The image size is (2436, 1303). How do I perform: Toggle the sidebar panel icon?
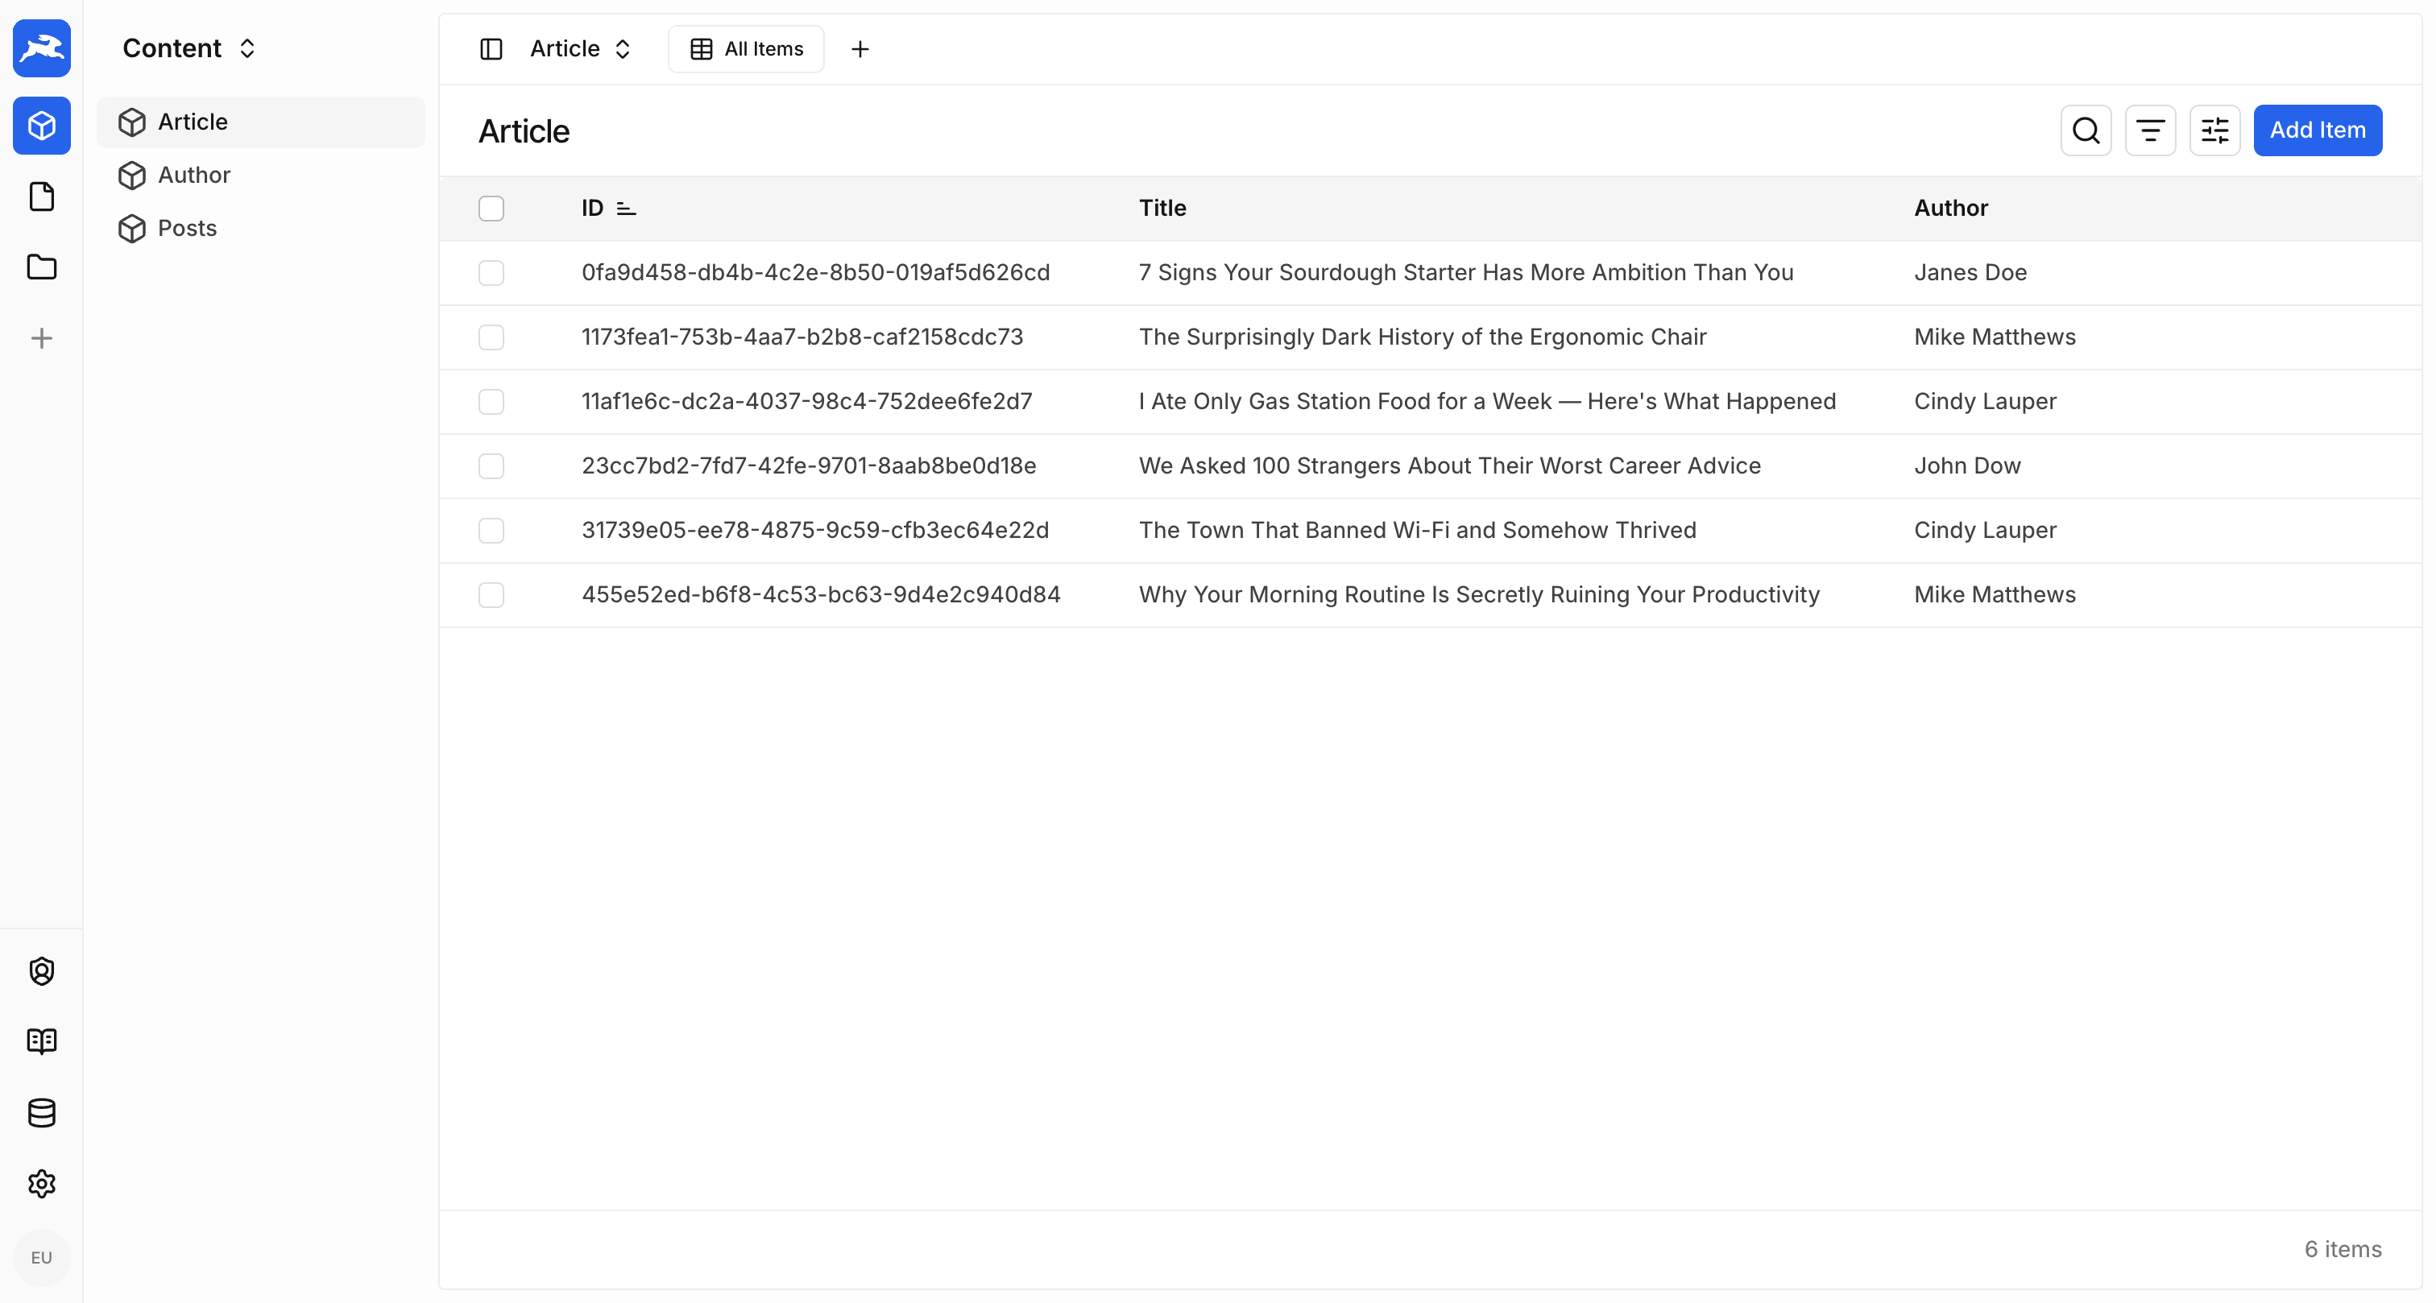point(491,49)
